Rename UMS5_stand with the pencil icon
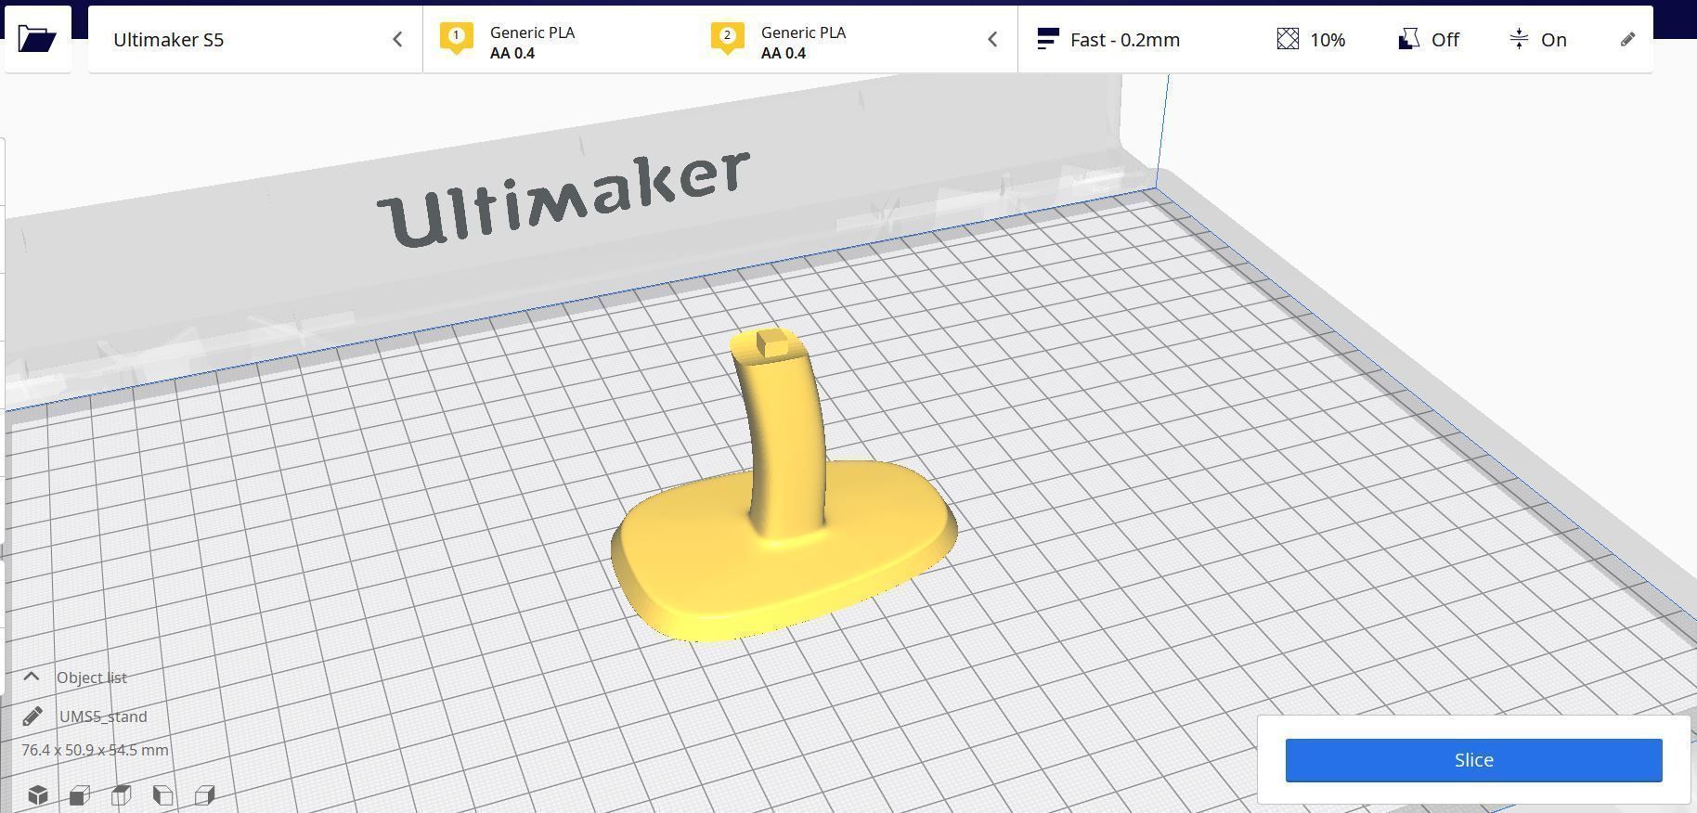This screenshot has height=813, width=1697. [32, 716]
